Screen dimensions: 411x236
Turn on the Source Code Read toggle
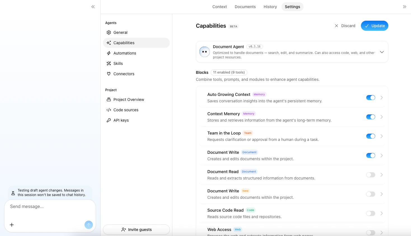pos(371,213)
